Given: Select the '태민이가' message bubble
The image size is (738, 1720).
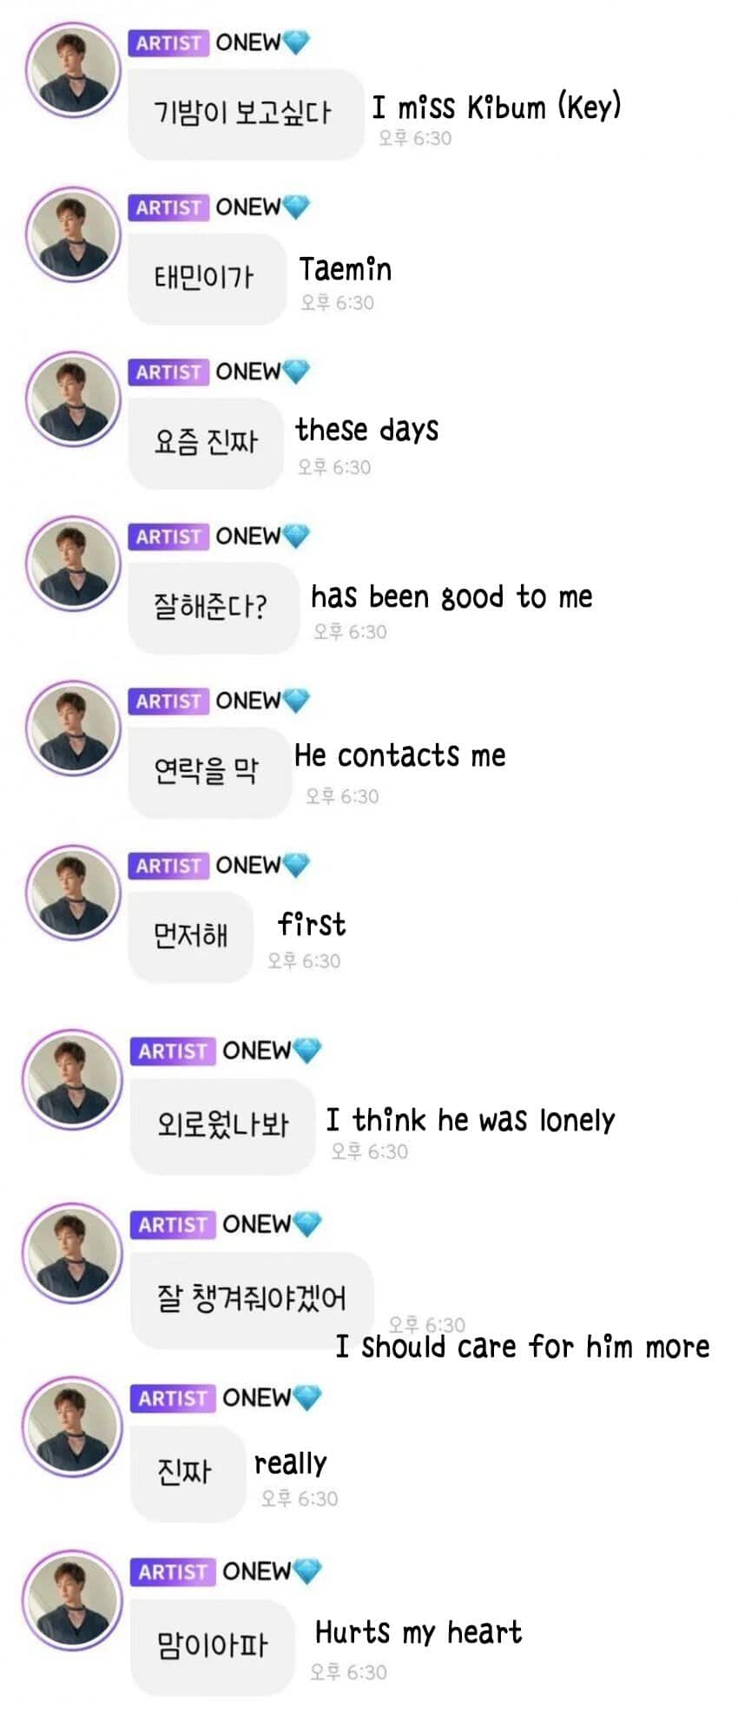Looking at the screenshot, I should tap(206, 279).
